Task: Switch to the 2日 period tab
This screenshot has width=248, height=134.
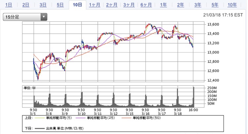Action: pyautogui.click(x=26, y=5)
